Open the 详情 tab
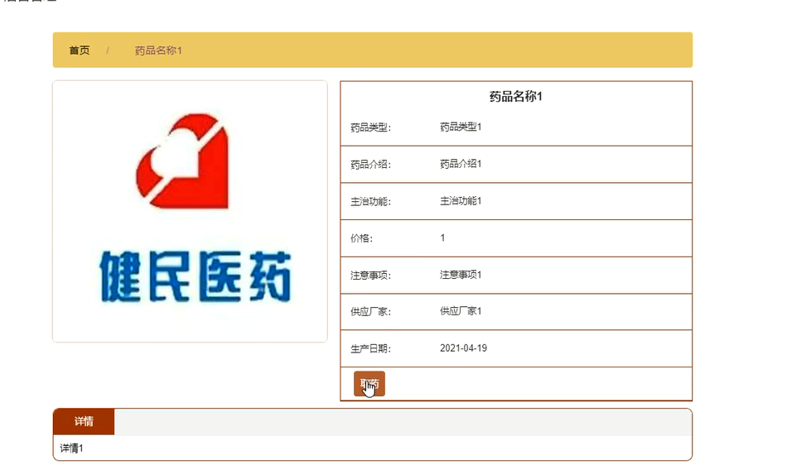 [84, 421]
